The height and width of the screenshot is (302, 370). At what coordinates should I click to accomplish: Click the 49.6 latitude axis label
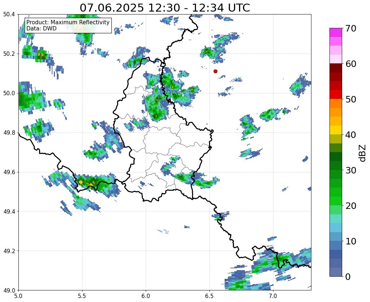pos(9,172)
